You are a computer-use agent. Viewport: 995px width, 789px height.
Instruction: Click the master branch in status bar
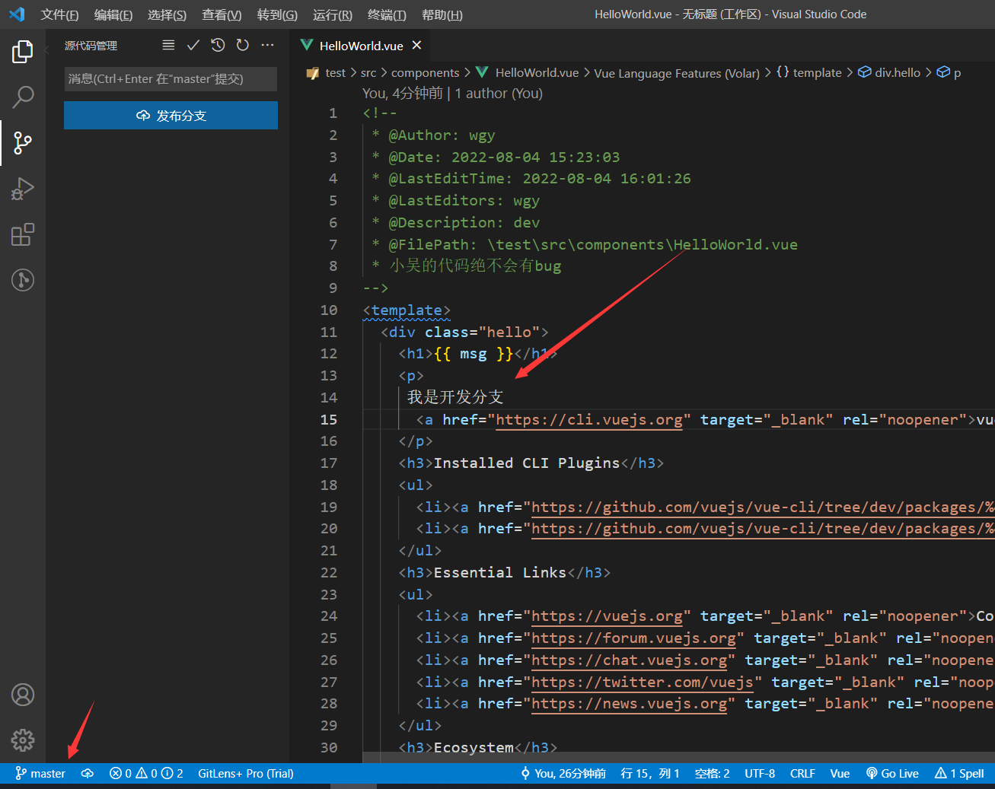point(40,774)
